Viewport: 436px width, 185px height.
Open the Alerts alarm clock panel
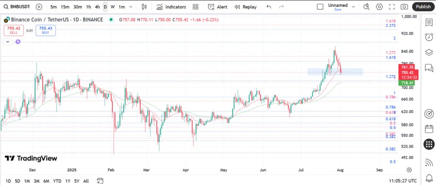point(429,37)
